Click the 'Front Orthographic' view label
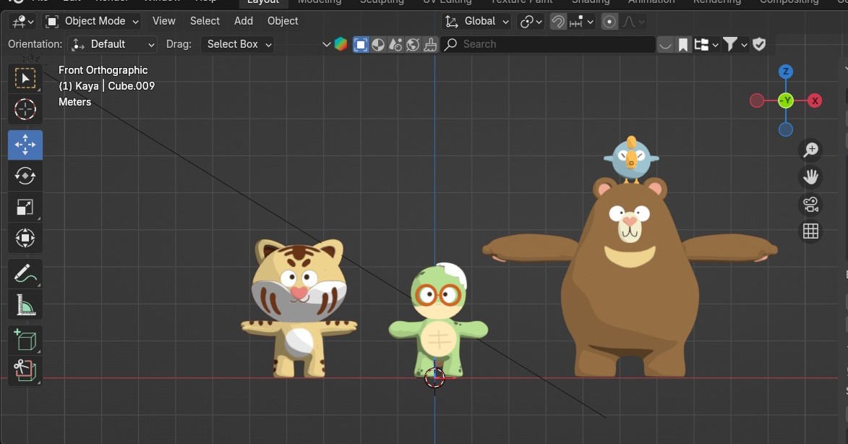 tap(103, 69)
